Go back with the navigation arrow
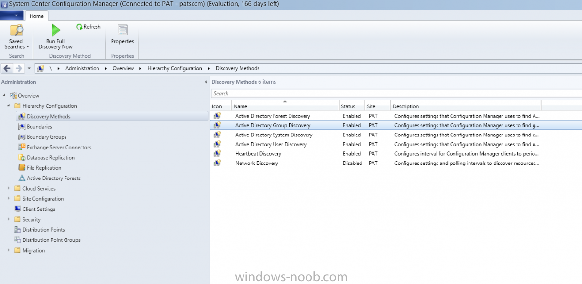 pyautogui.click(x=7, y=68)
